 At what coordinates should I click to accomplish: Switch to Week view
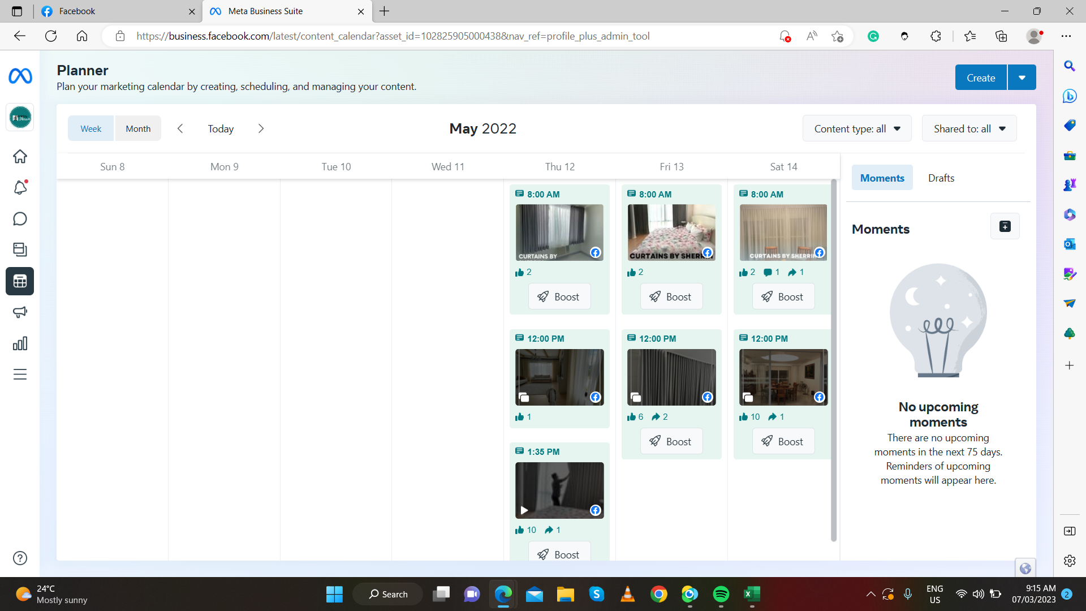[90, 128]
